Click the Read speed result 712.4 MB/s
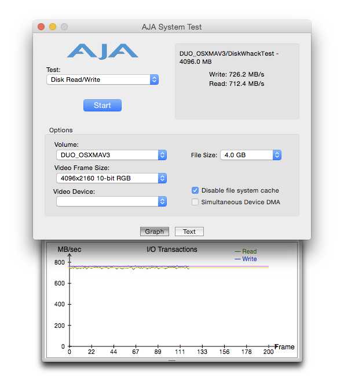Viewport: 344px width, 376px height. (x=236, y=84)
